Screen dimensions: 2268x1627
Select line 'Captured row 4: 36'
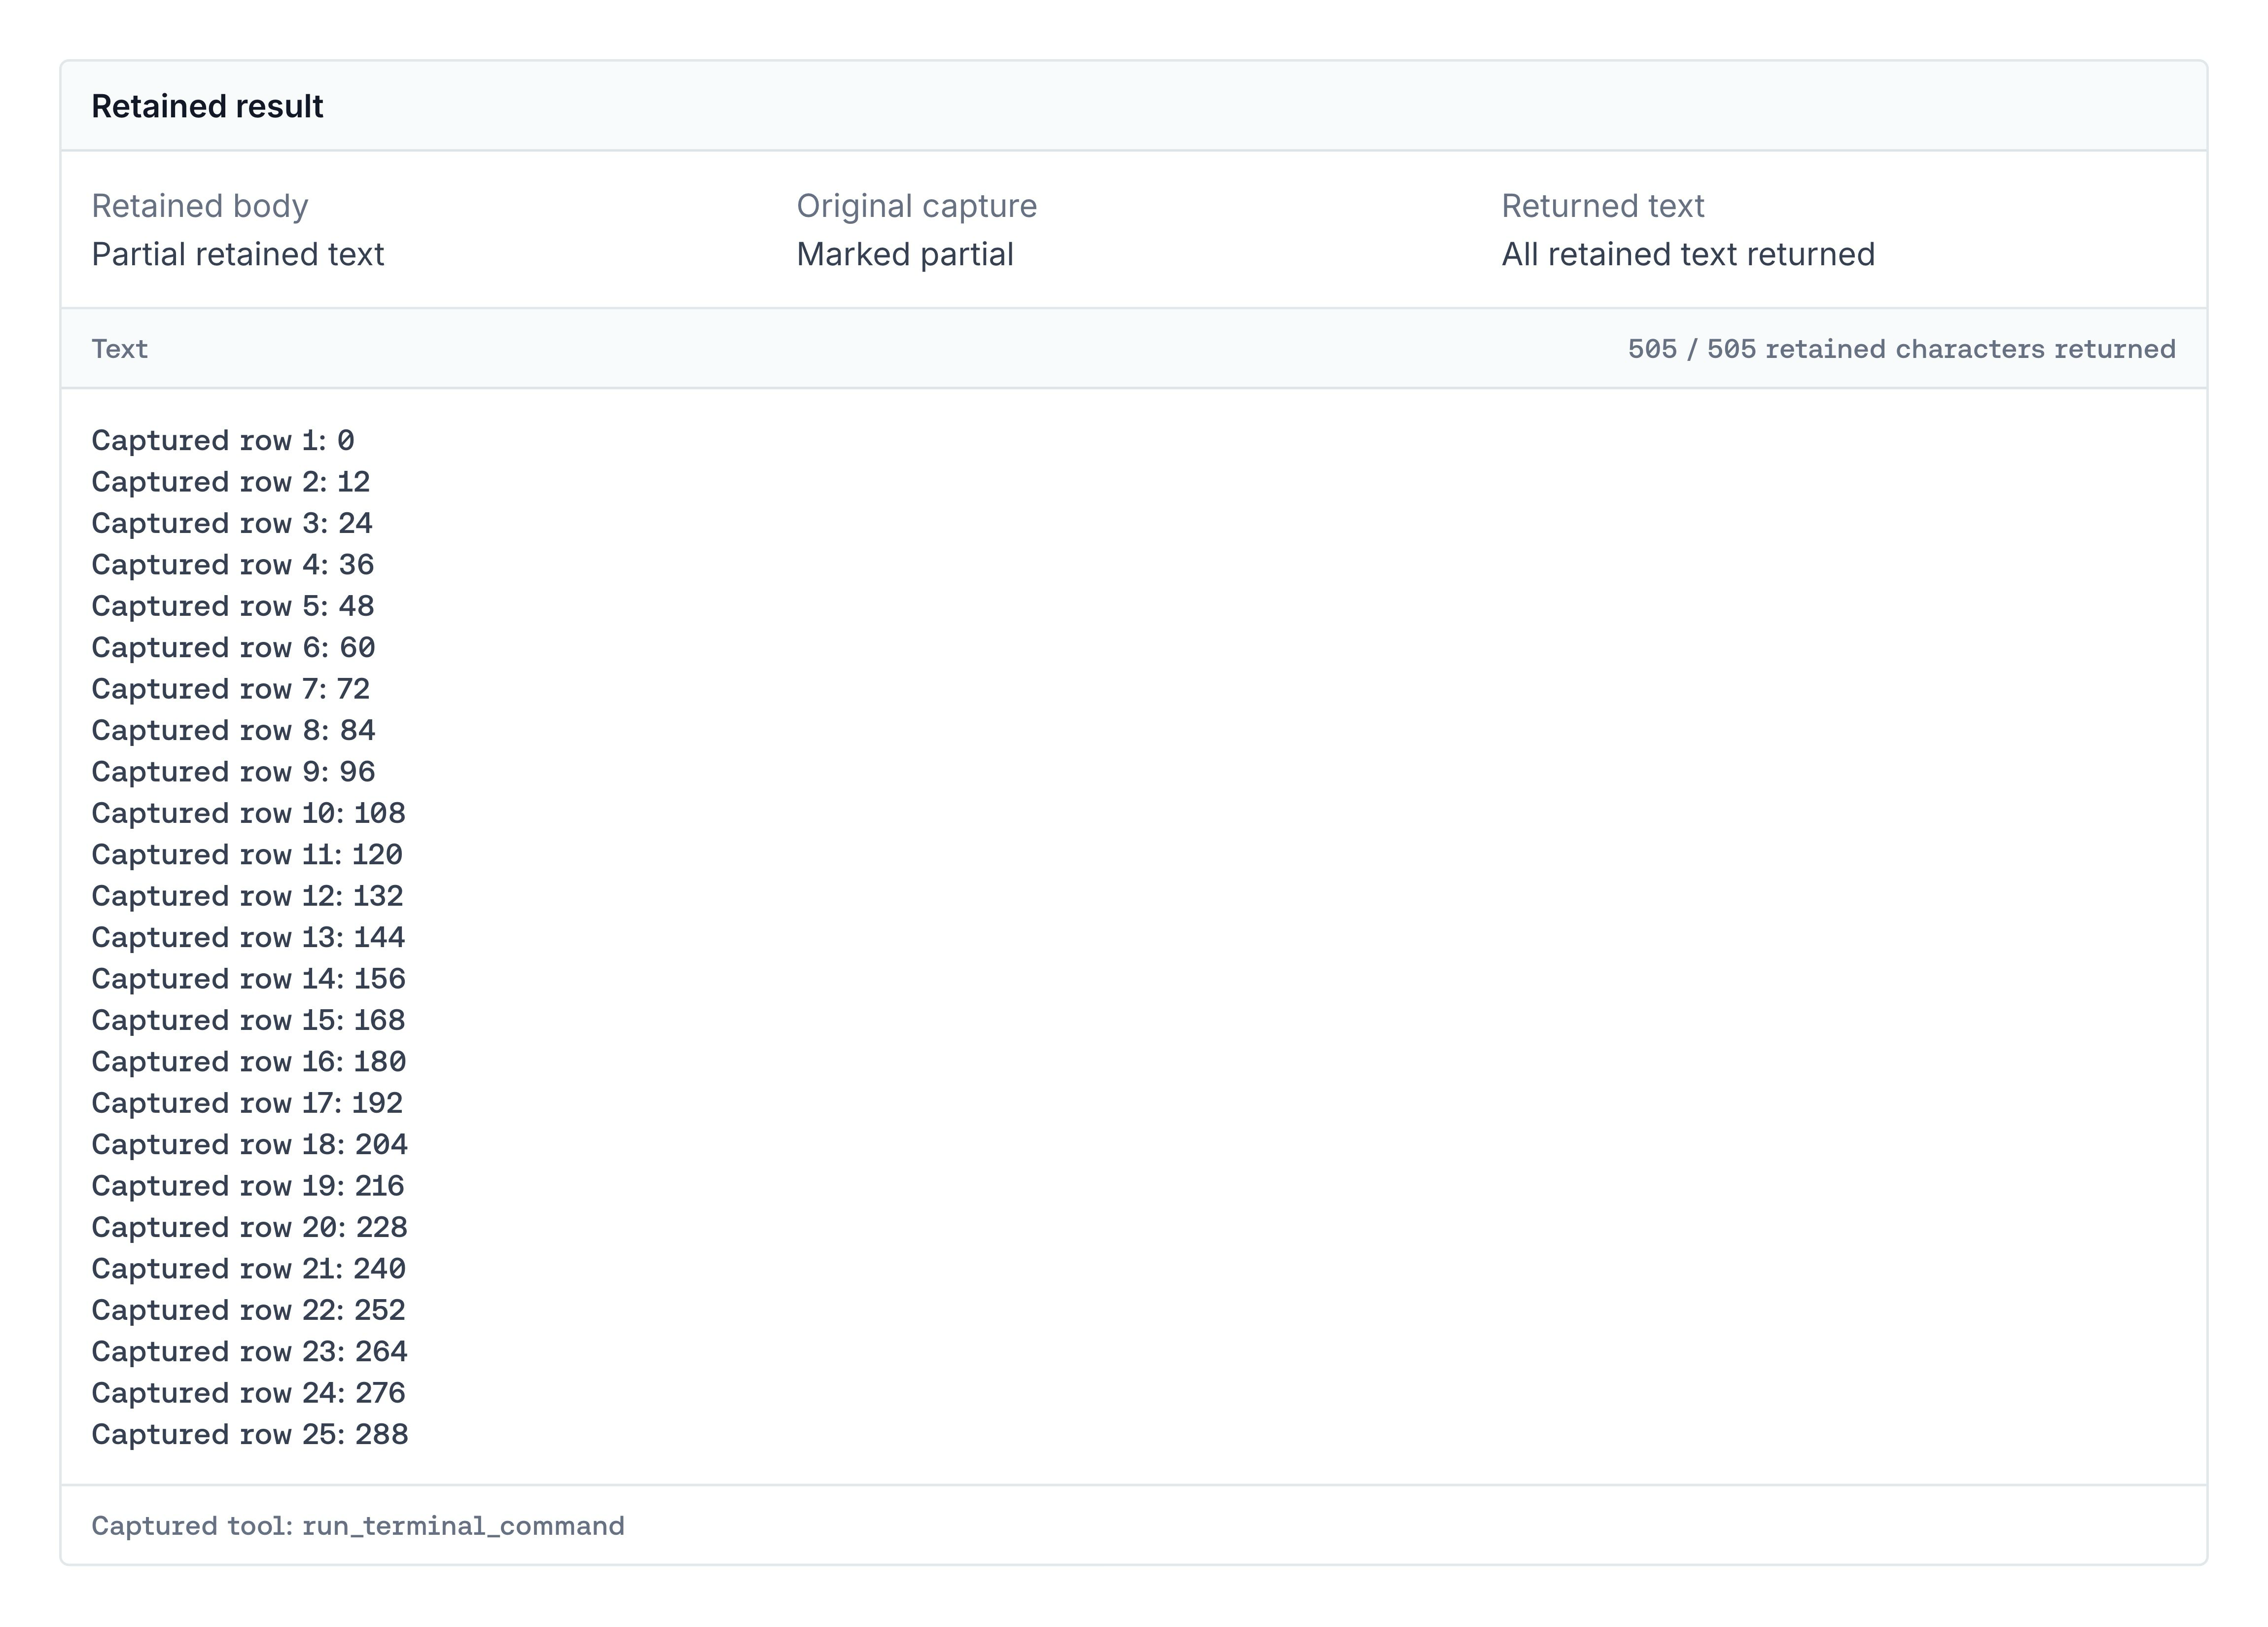coord(233,565)
